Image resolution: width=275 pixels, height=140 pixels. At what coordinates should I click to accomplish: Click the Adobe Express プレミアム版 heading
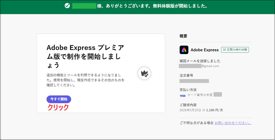85,56
